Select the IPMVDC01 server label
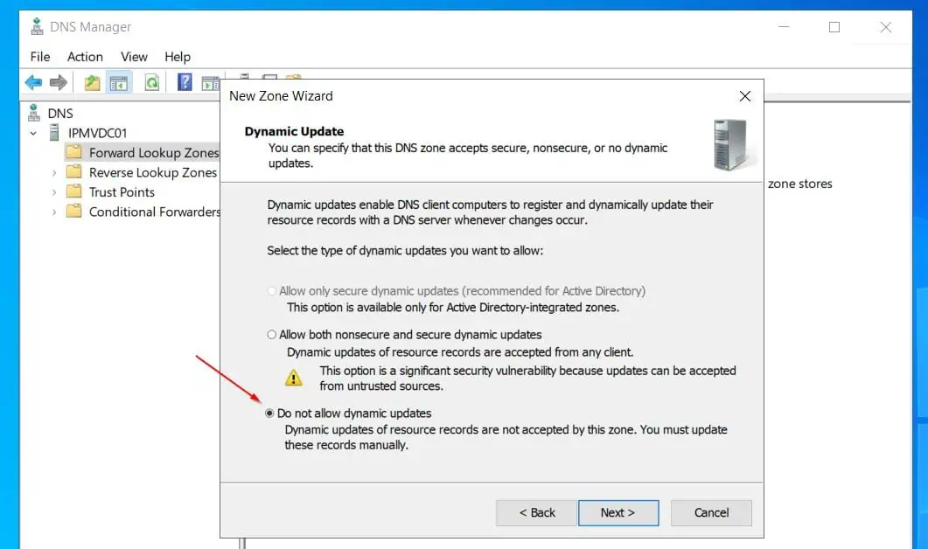 [x=97, y=133]
